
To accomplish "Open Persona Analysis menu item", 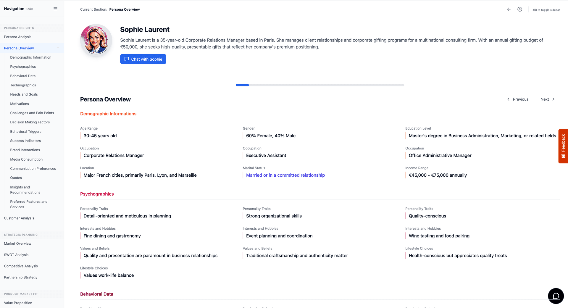I will pyautogui.click(x=18, y=37).
